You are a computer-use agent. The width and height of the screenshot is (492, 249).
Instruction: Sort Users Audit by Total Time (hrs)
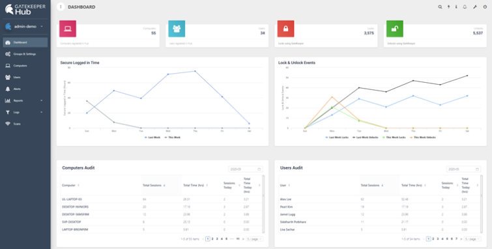pos(414,185)
